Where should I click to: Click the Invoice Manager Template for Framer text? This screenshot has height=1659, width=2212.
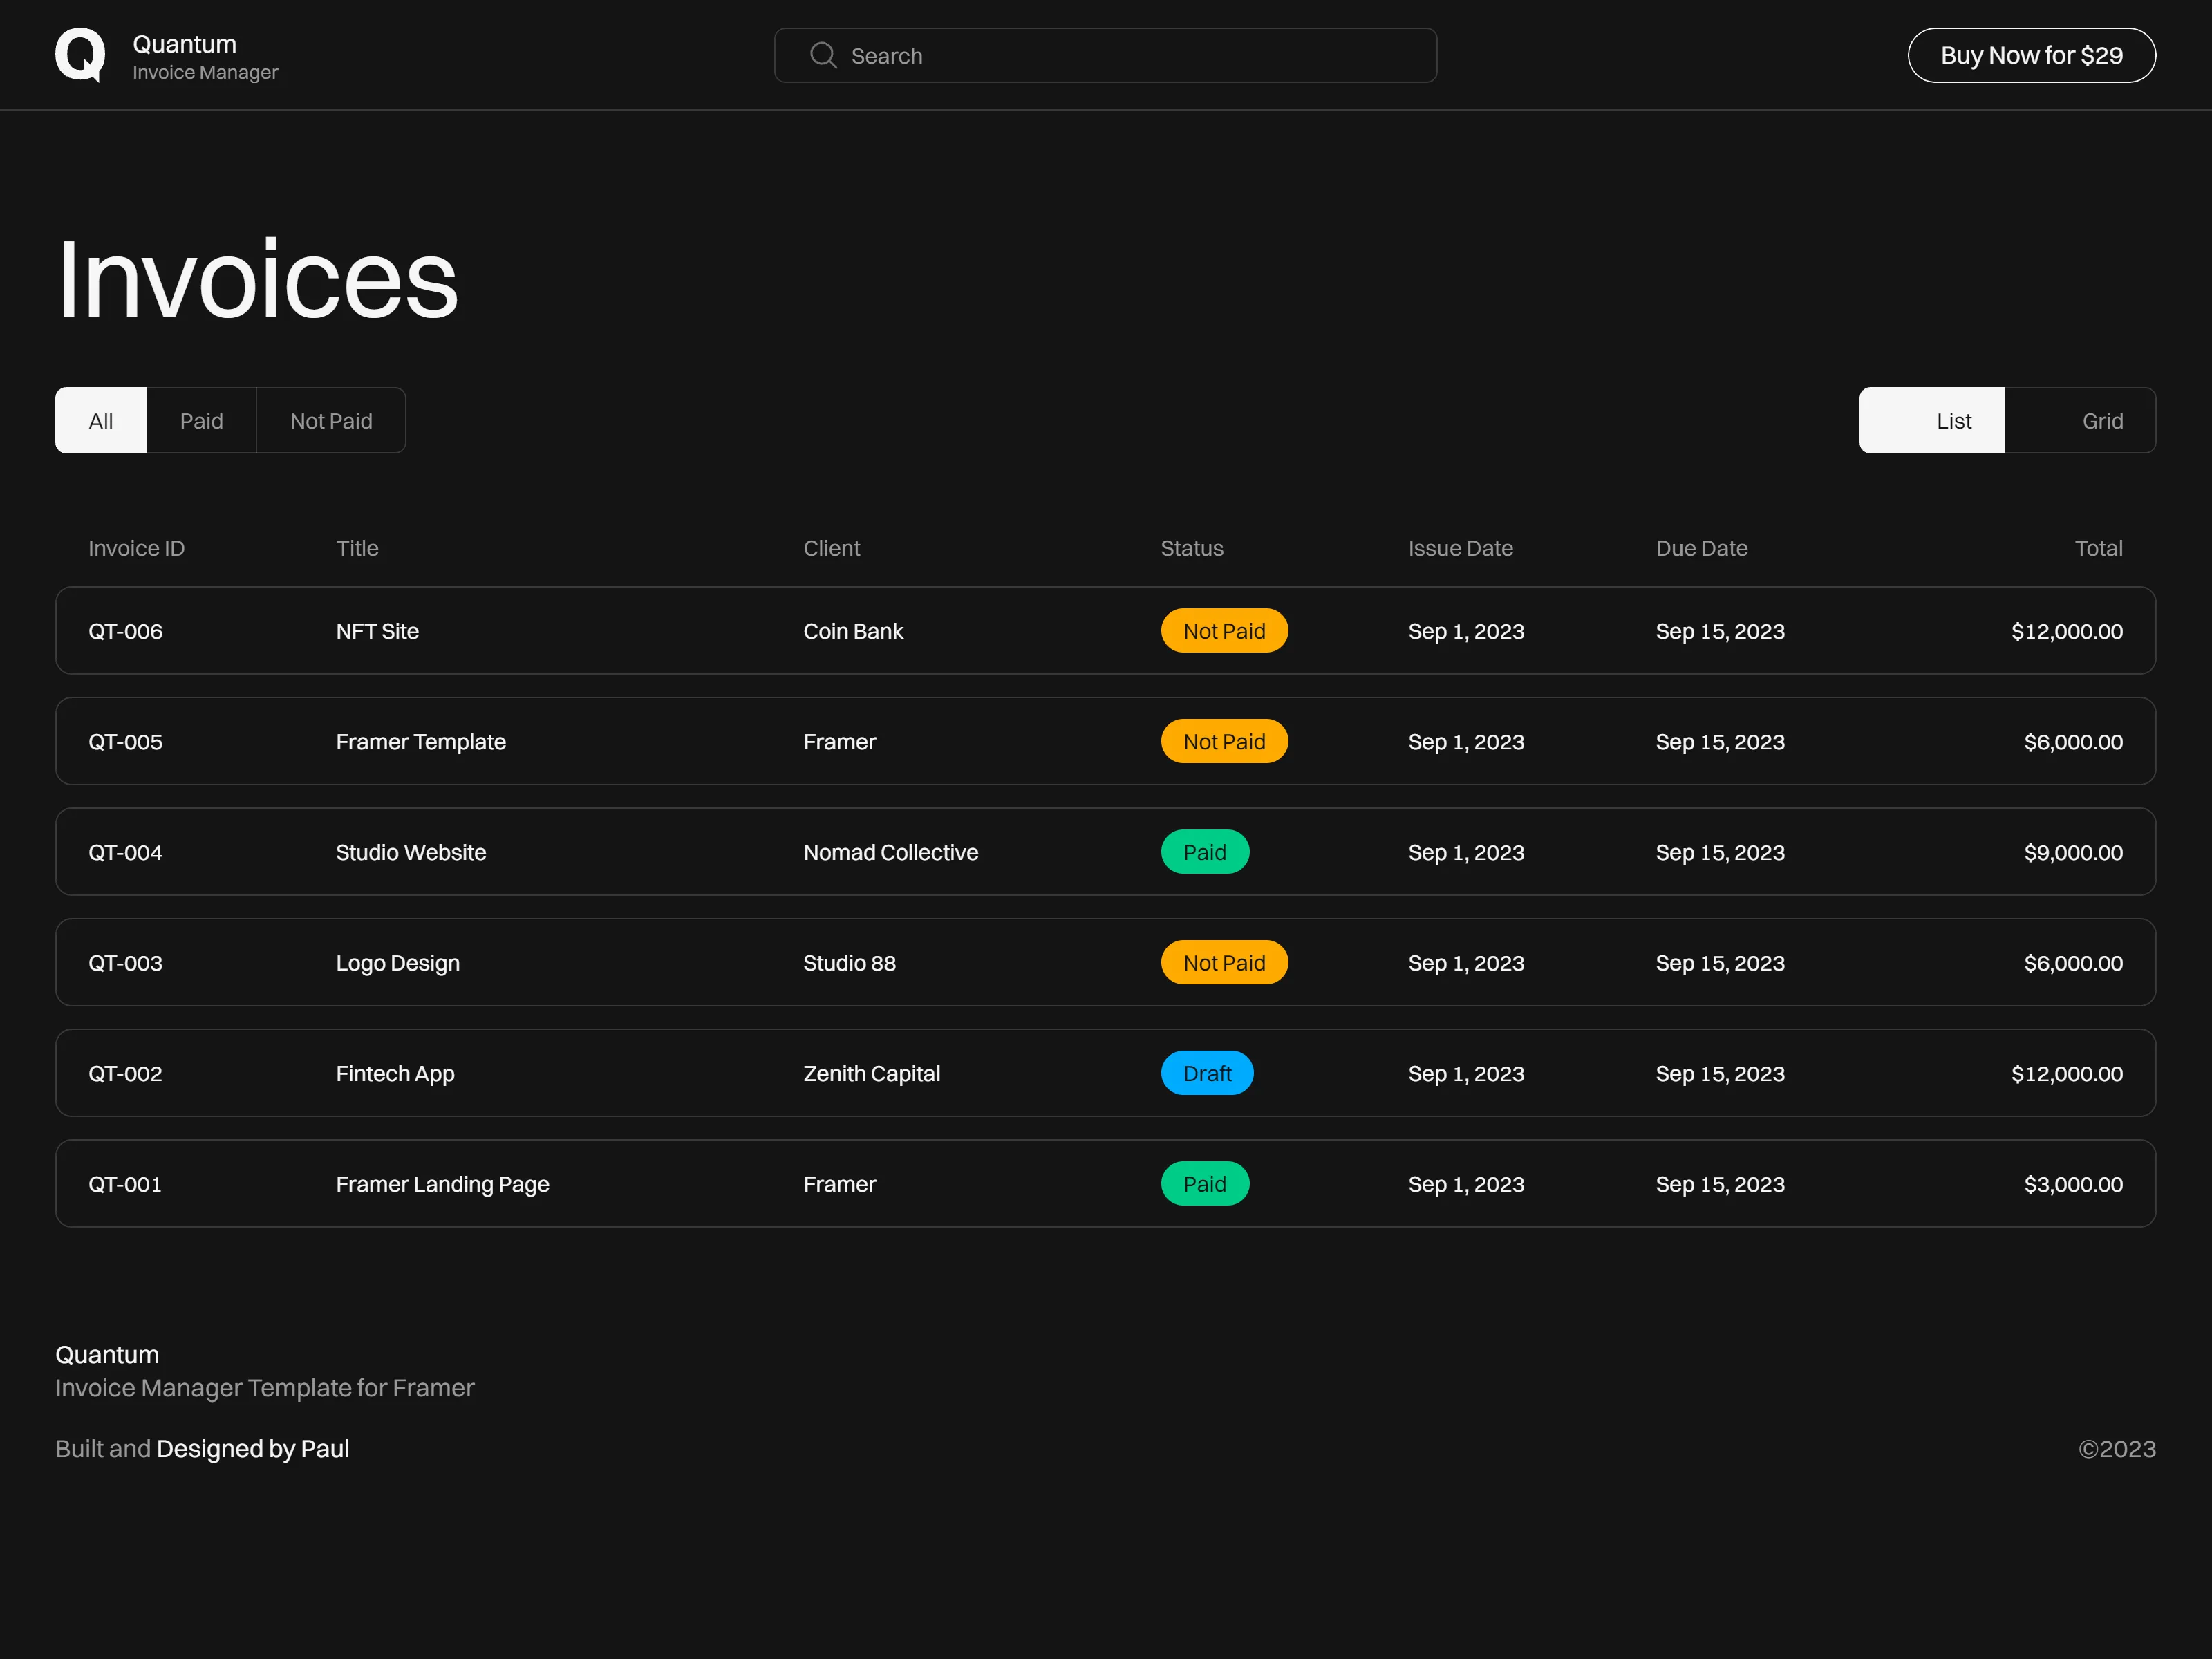tap(265, 1388)
